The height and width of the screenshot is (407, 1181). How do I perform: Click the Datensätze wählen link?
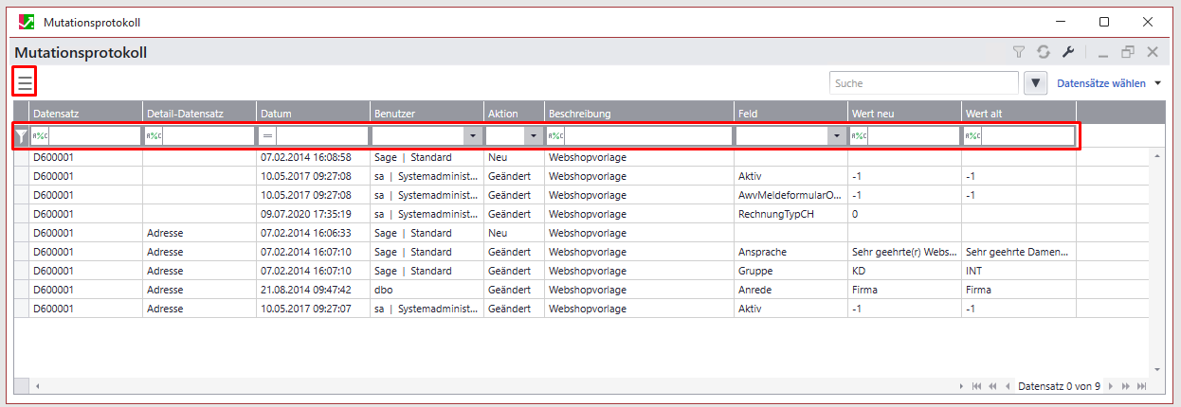(1100, 83)
